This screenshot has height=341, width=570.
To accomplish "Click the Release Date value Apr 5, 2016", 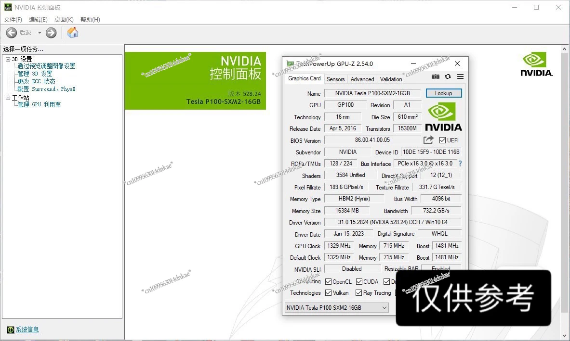I will (x=343, y=128).
